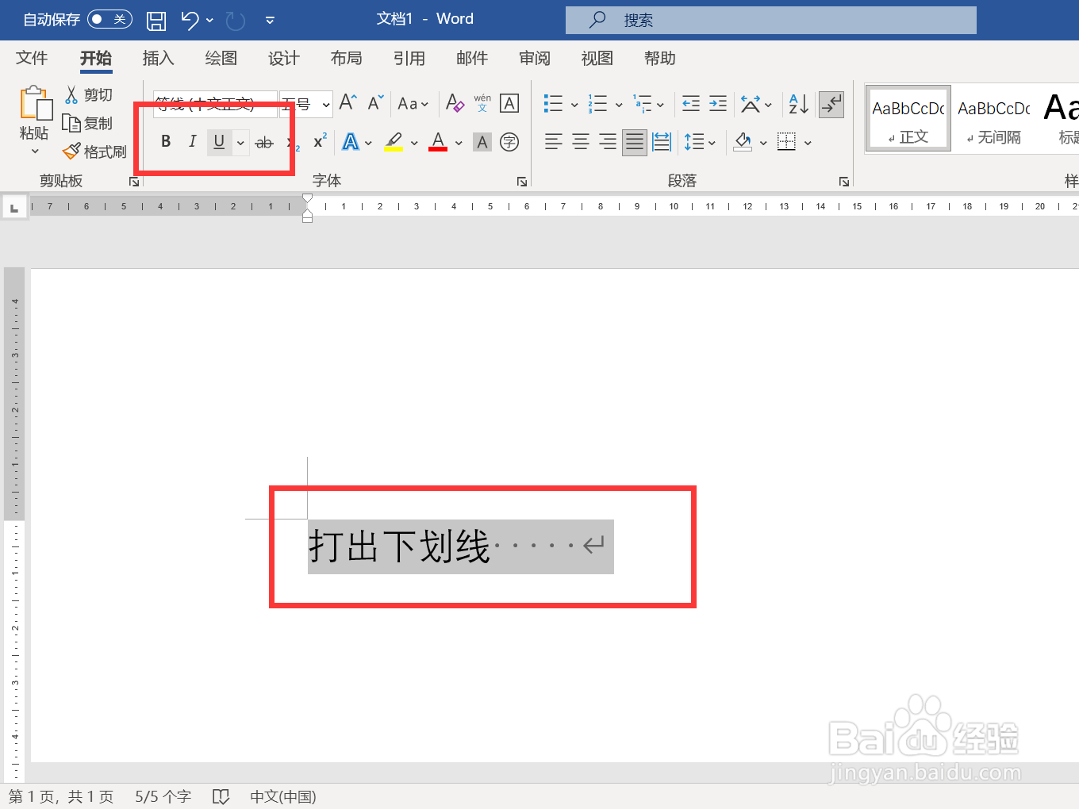
Task: Open the font size dropdown
Action: point(325,105)
